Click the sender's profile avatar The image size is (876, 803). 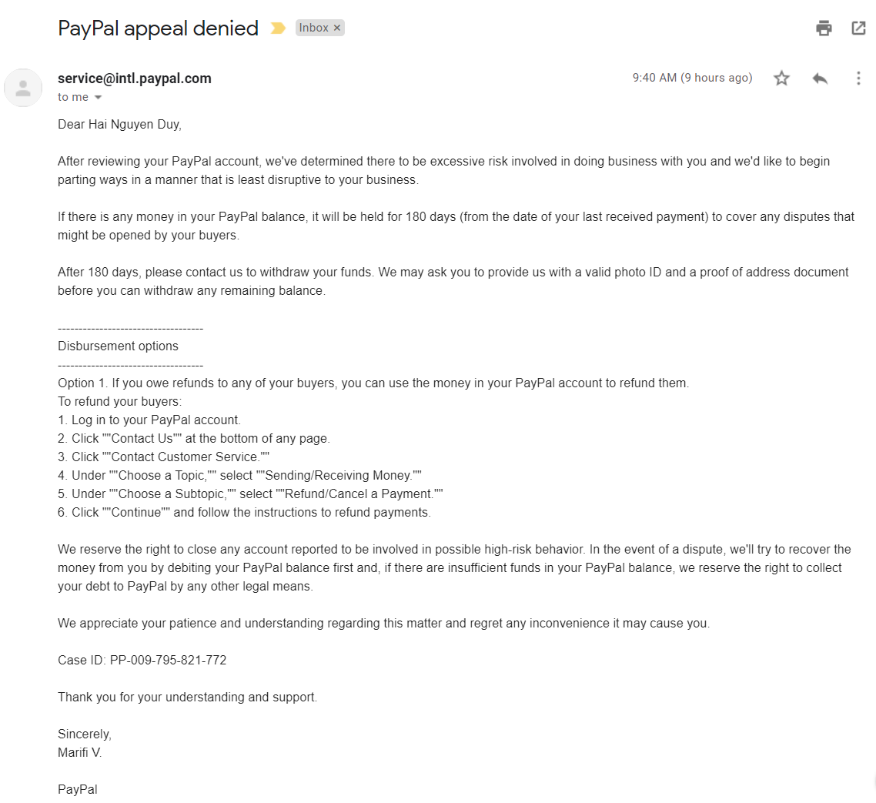(x=23, y=88)
